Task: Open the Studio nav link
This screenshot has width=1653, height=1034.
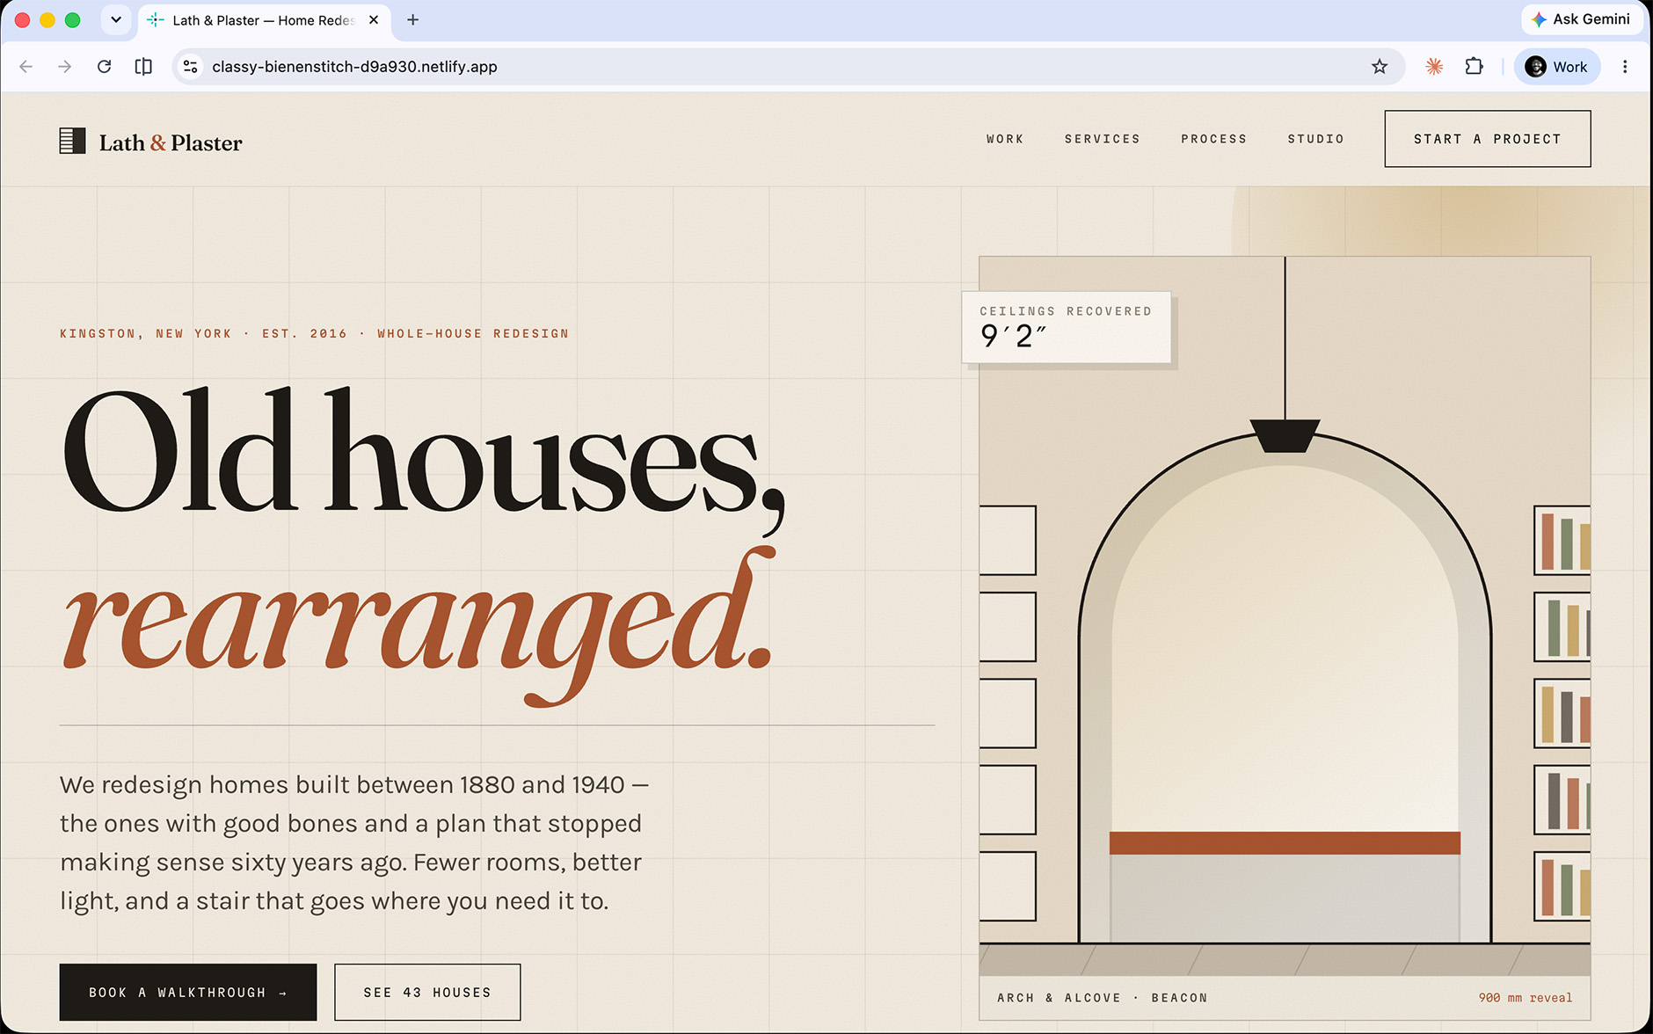Action: 1316,139
